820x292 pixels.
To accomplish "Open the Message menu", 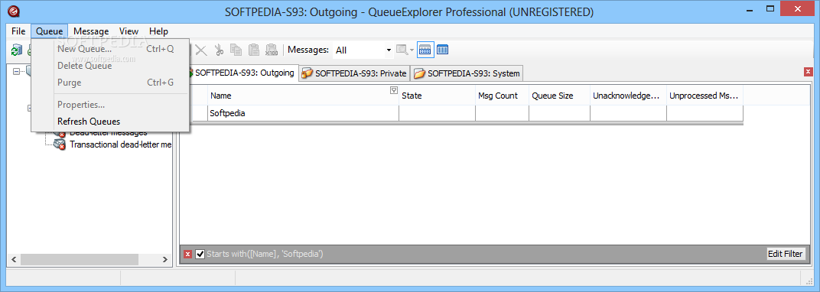I will click(91, 31).
